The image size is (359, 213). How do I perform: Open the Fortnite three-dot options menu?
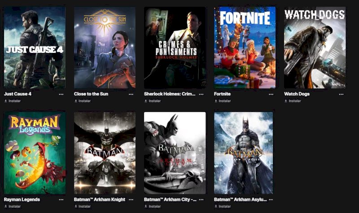[x=271, y=94]
